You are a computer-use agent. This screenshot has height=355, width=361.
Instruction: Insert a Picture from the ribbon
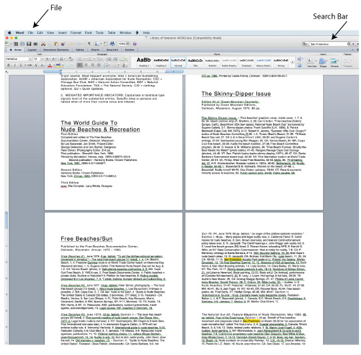click(x=334, y=62)
